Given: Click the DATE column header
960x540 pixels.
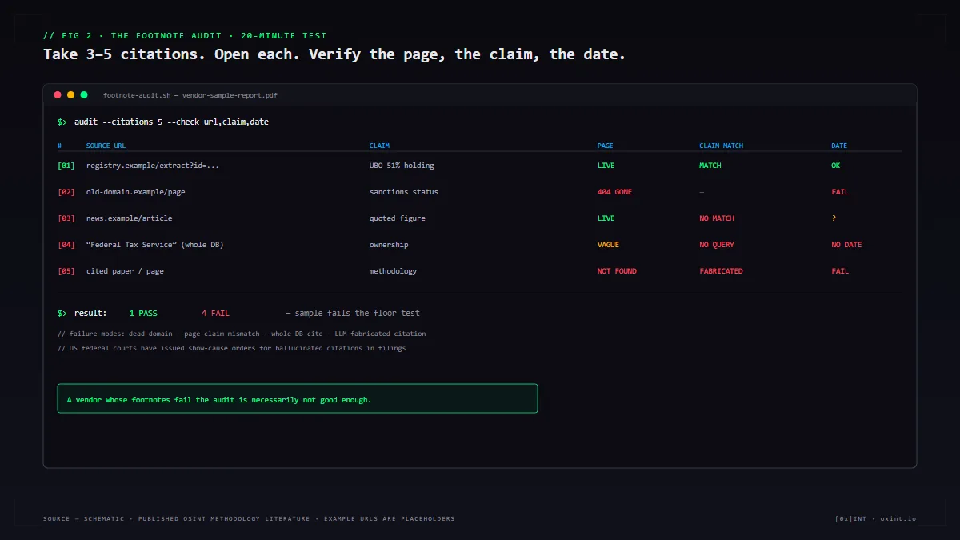Looking at the screenshot, I should (839, 146).
